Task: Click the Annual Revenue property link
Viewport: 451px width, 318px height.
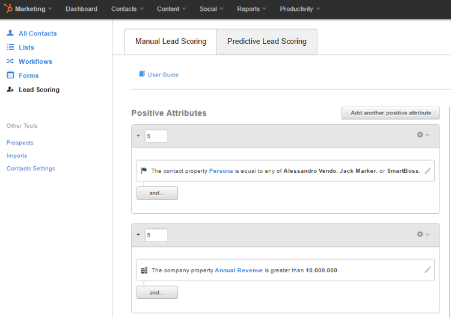Action: point(239,270)
